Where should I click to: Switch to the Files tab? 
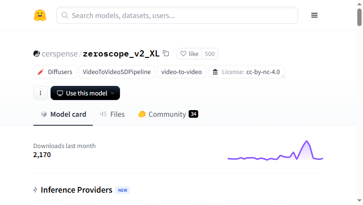pyautogui.click(x=112, y=114)
